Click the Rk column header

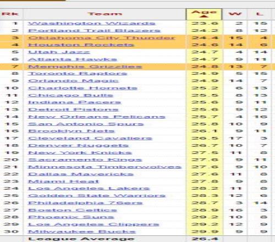[10, 14]
